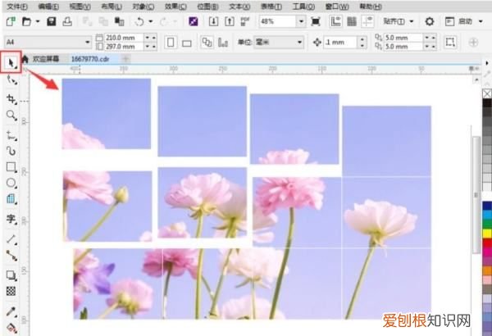Click the Export icon

click(x=230, y=21)
